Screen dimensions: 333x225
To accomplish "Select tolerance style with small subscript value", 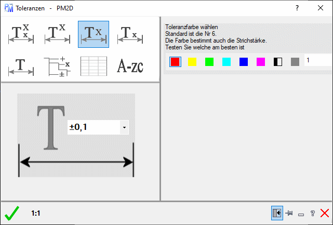I will 130,35.
